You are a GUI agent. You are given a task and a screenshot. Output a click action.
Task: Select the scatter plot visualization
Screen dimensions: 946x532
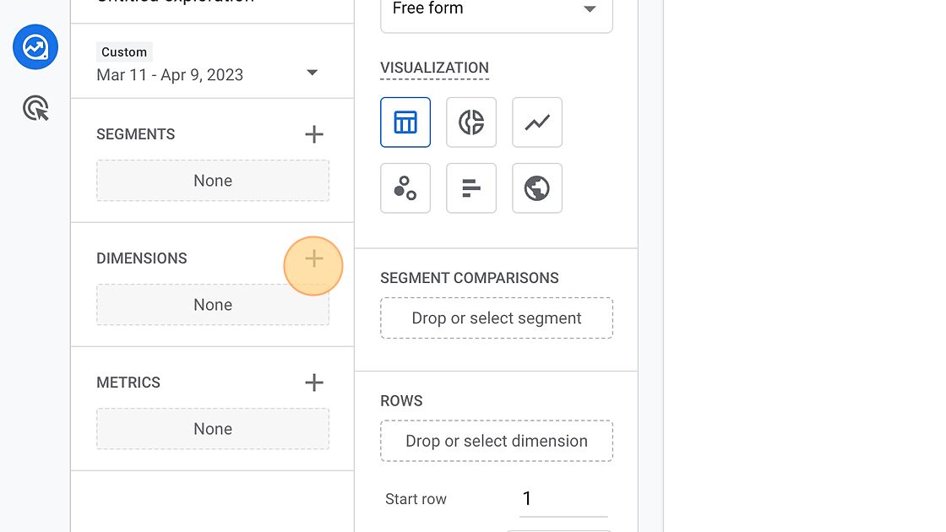tap(405, 188)
